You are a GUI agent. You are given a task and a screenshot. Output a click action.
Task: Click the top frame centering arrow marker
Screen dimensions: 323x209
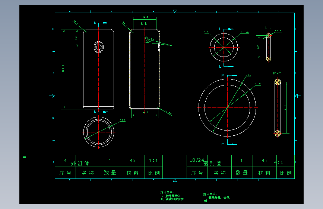[175, 10]
